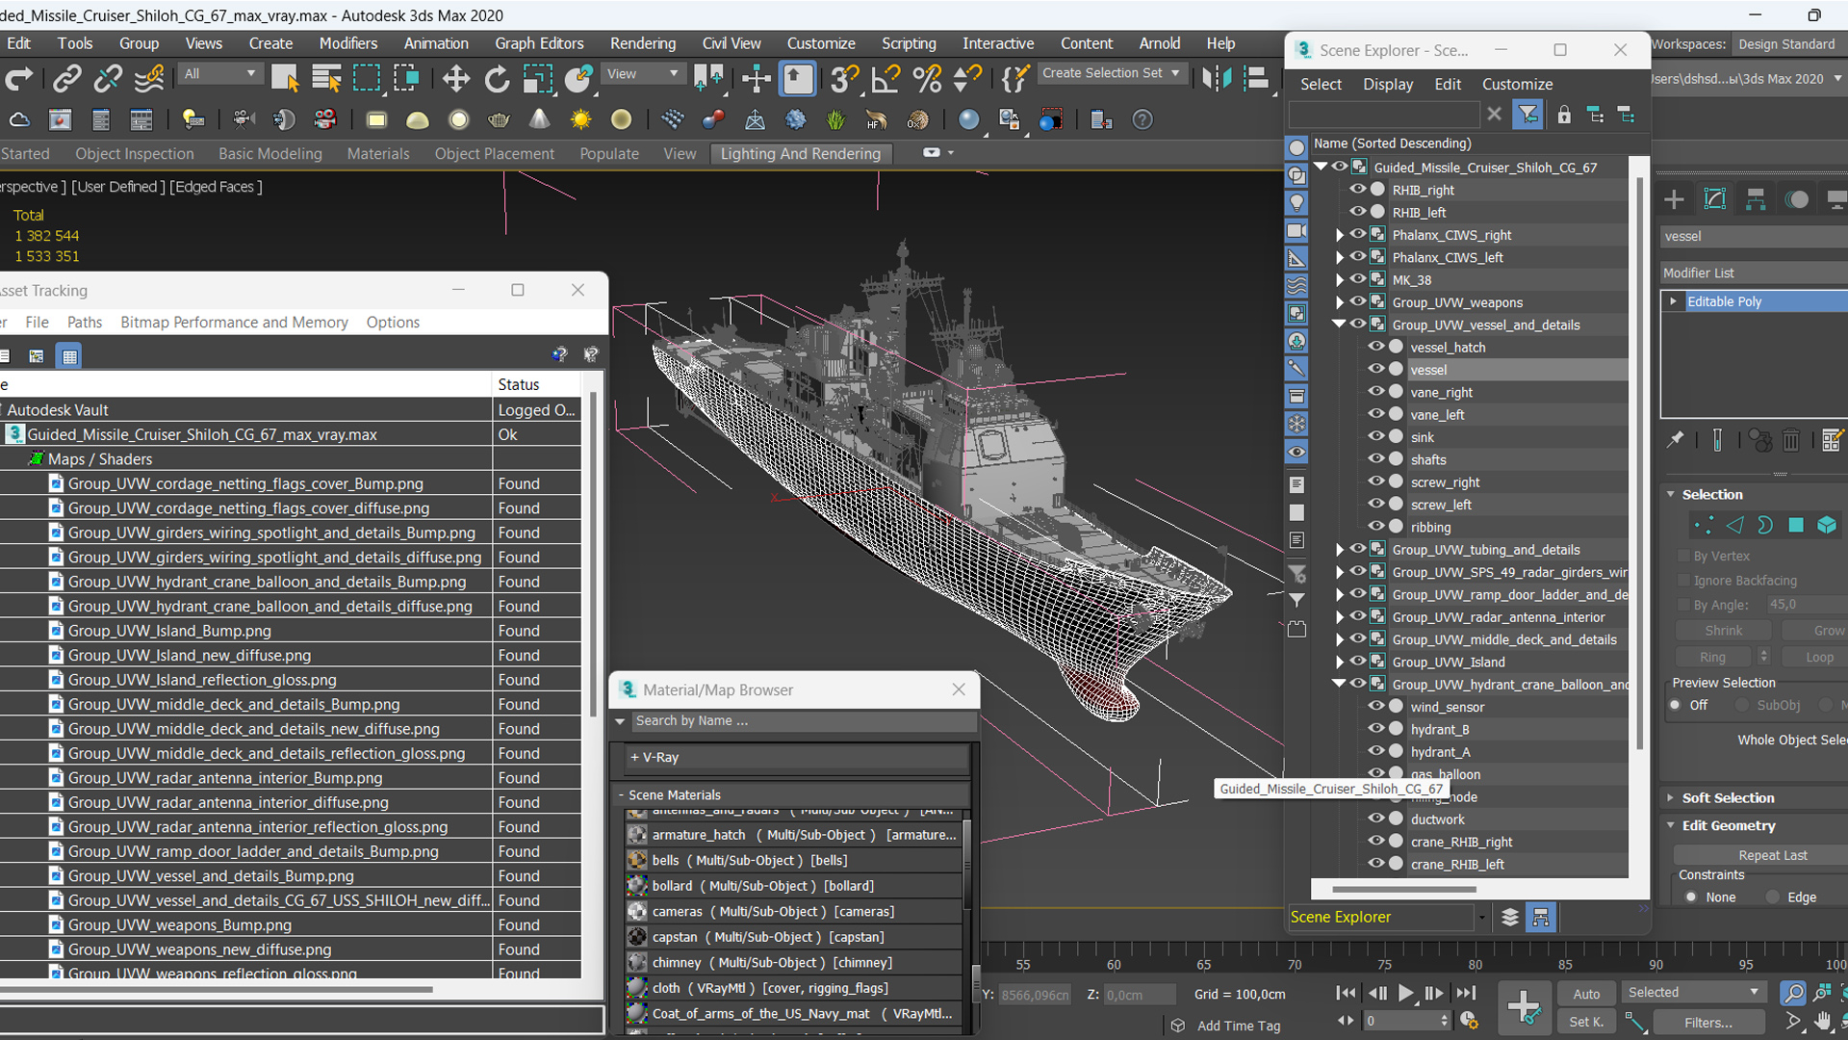The image size is (1848, 1040).
Task: Click the Auto key button
Action: (x=1586, y=994)
